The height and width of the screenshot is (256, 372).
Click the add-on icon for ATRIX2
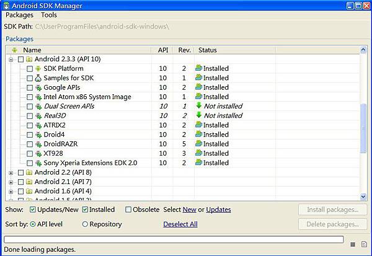point(38,125)
